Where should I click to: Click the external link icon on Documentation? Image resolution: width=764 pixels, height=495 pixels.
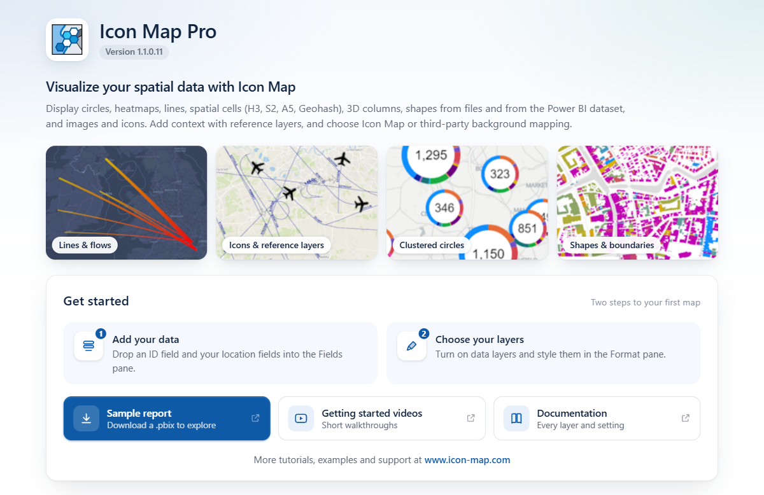point(686,418)
